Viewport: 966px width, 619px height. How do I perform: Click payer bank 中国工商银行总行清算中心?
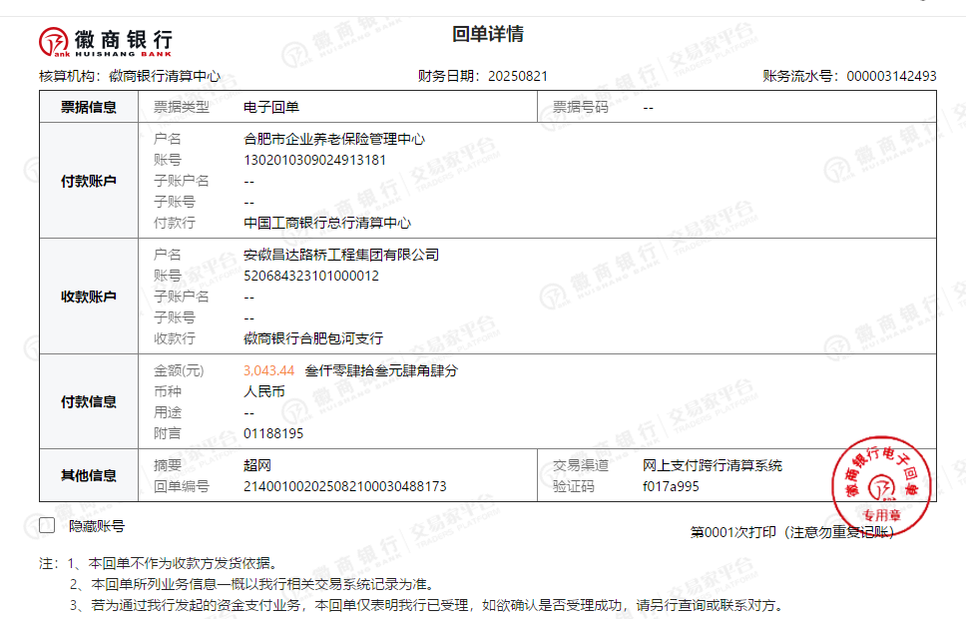point(327,223)
